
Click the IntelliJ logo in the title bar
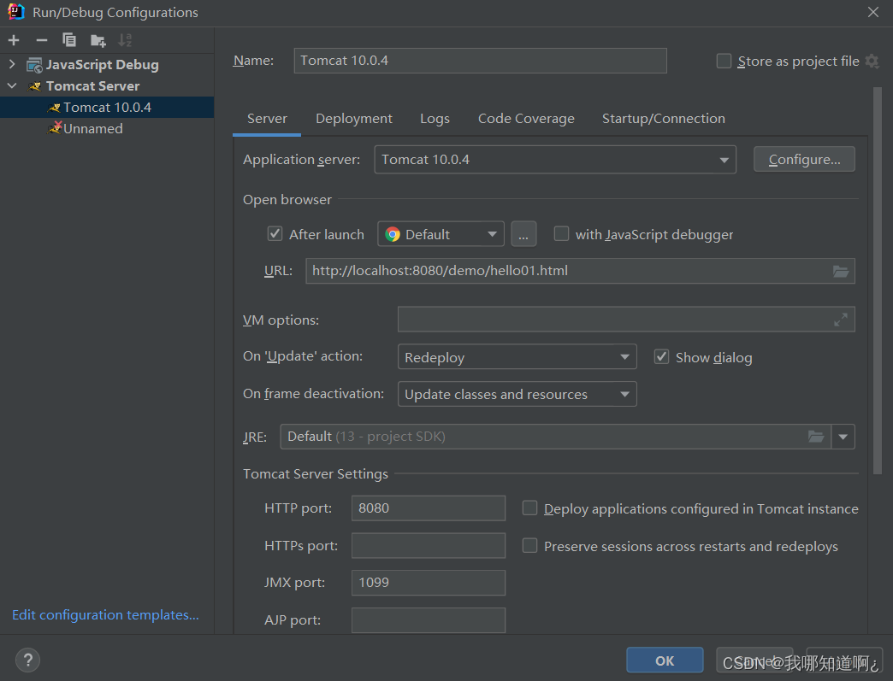coord(16,12)
